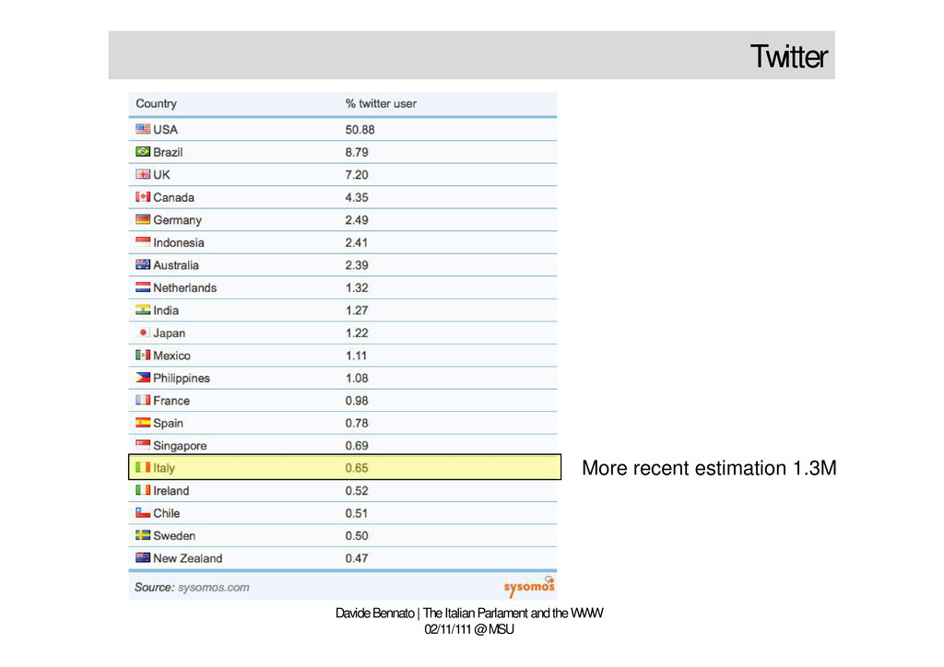The image size is (944, 667).
Task: Select the value 8.79
Action: [357, 152]
